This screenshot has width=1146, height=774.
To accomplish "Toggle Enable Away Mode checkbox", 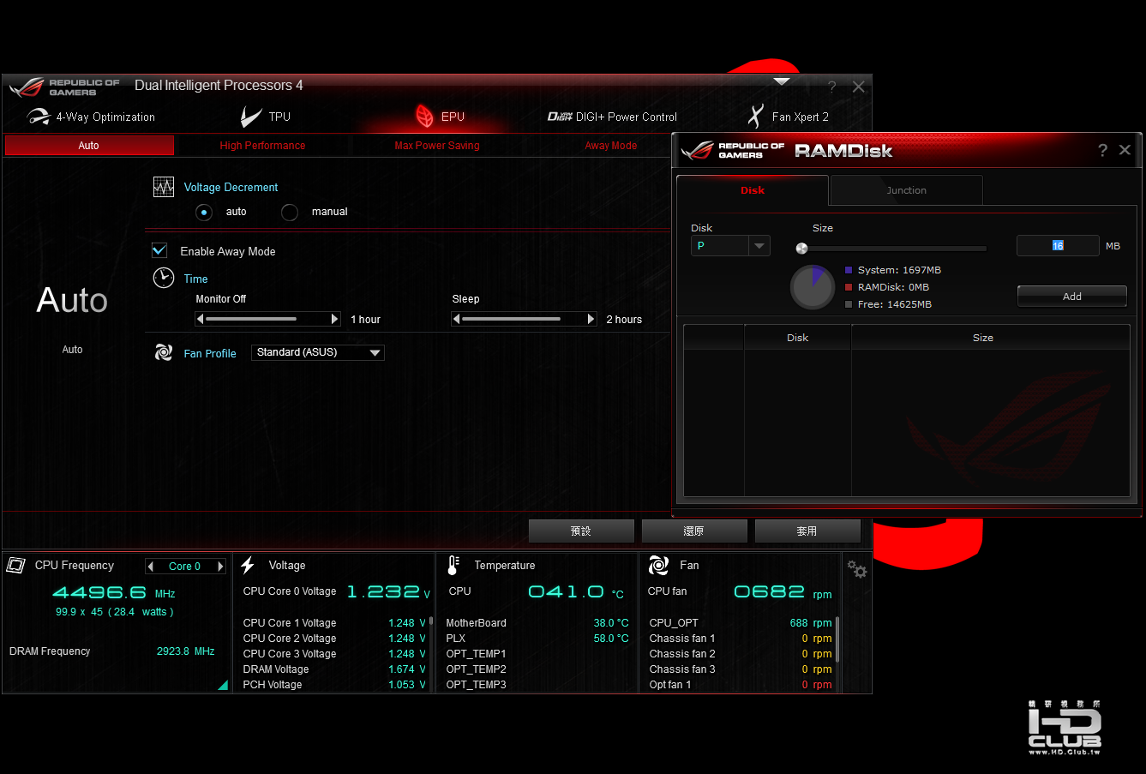I will (x=159, y=250).
